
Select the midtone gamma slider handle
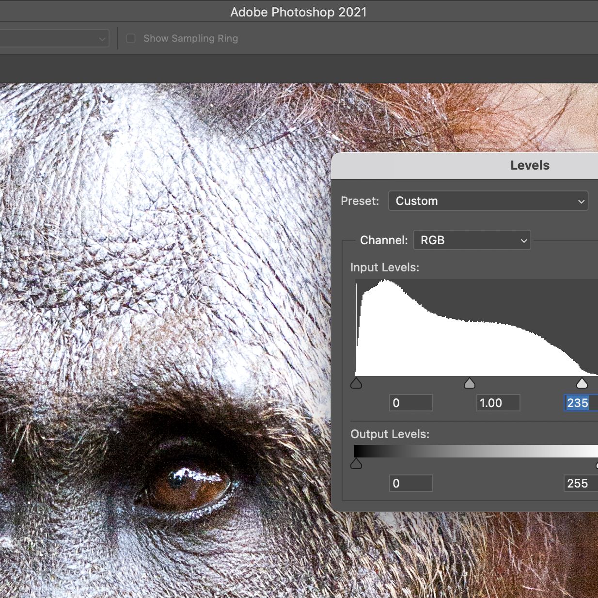[x=470, y=384]
